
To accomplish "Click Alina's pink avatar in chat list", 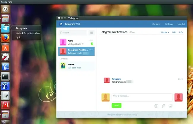I will point(63,42).
